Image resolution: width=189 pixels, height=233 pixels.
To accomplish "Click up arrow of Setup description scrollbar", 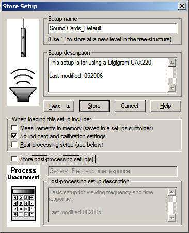I will pos(171,63).
